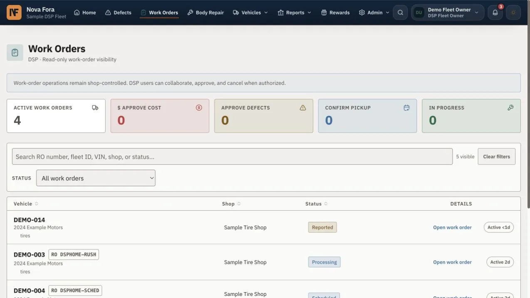Click the Clear filters button
The height and width of the screenshot is (298, 530).
496,157
